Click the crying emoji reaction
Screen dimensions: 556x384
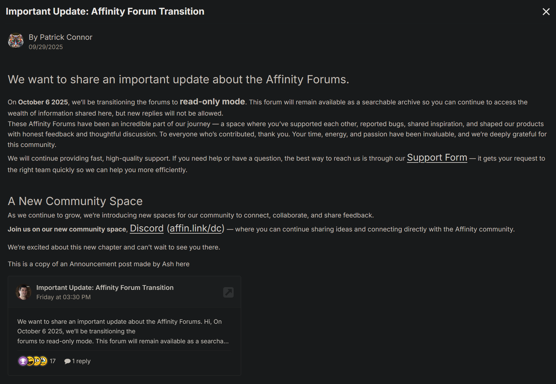44,361
